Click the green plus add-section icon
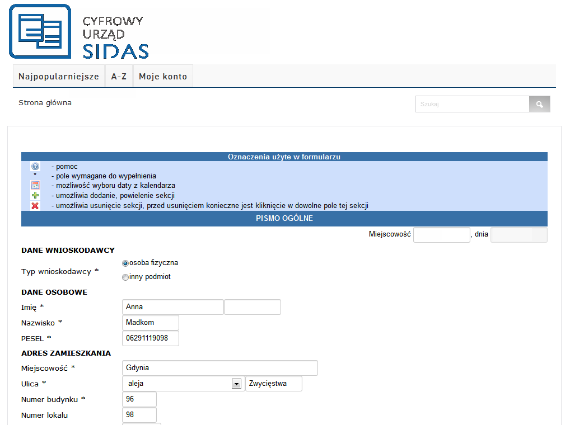The width and height of the screenshot is (570, 425). [35, 196]
